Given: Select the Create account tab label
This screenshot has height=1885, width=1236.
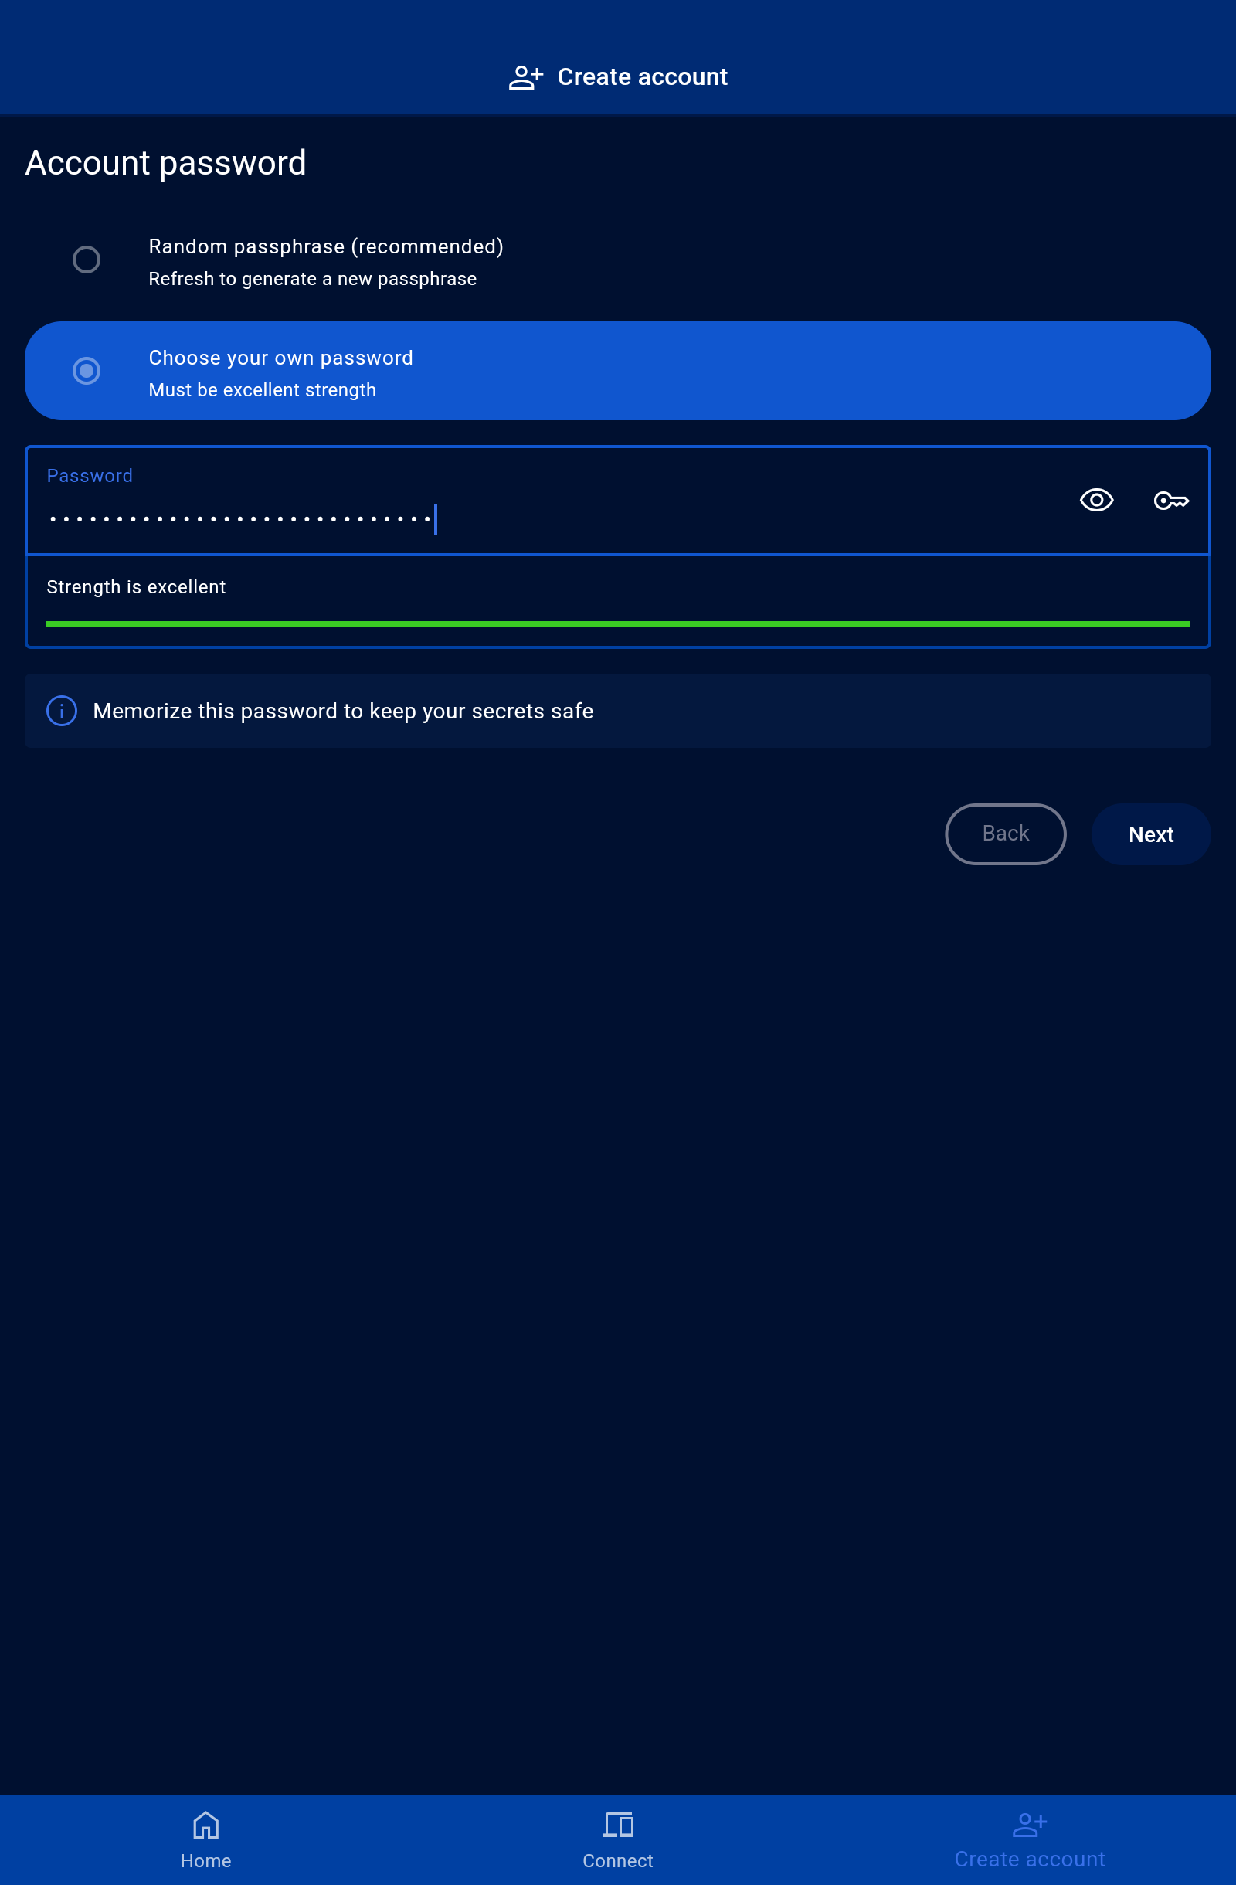Looking at the screenshot, I should (x=1029, y=1859).
